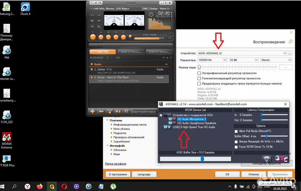Open the Stereo channels dropdown
The image size is (301, 191).
click(276, 60)
